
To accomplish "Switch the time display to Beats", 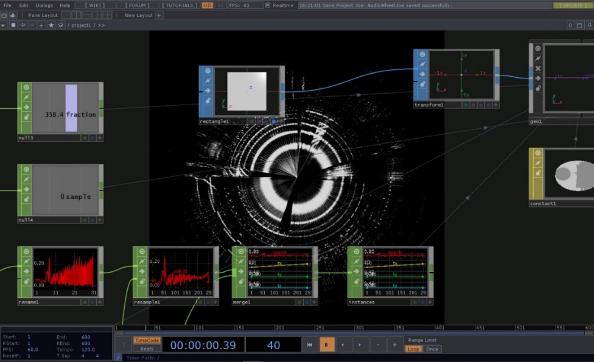I will pyautogui.click(x=147, y=349).
